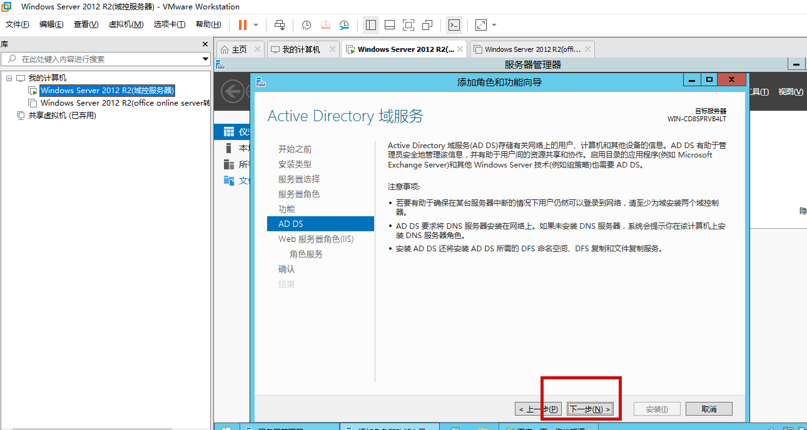Close the 我的计算机 tab

pos(332,49)
